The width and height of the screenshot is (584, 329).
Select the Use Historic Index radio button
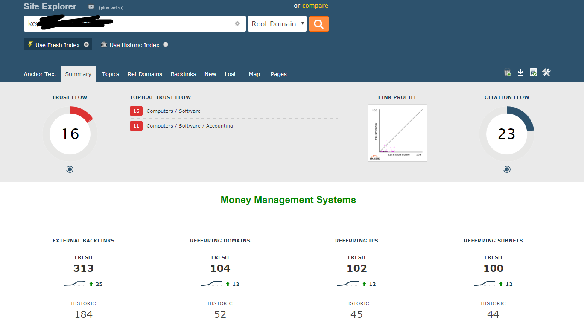click(x=166, y=44)
